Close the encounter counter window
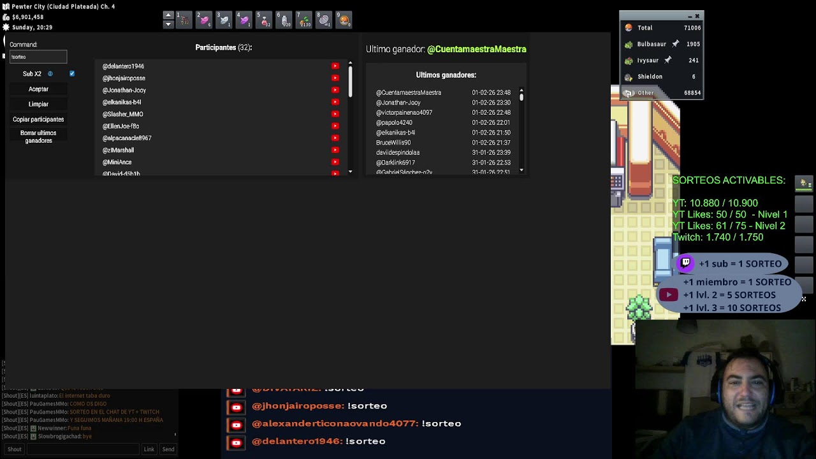816x459 pixels. 697,16
